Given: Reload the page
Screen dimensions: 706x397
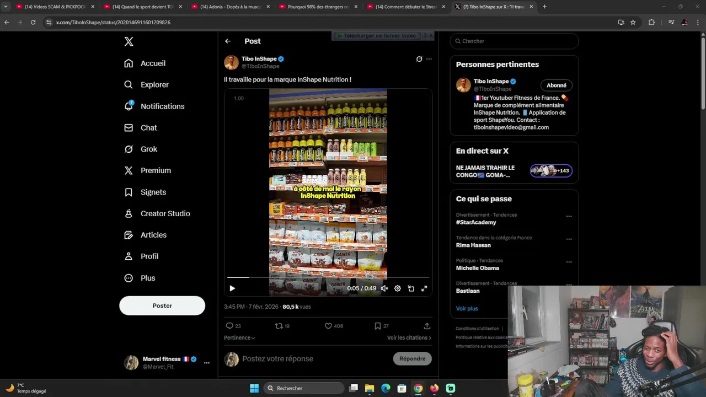Looking at the screenshot, I should [x=33, y=23].
